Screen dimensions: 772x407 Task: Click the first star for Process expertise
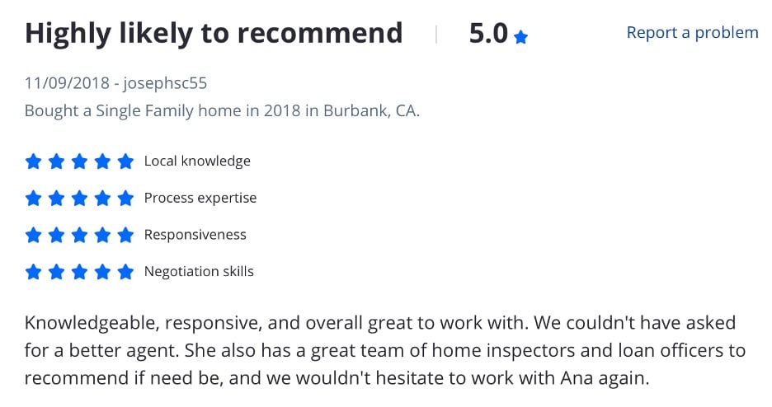click(33, 199)
